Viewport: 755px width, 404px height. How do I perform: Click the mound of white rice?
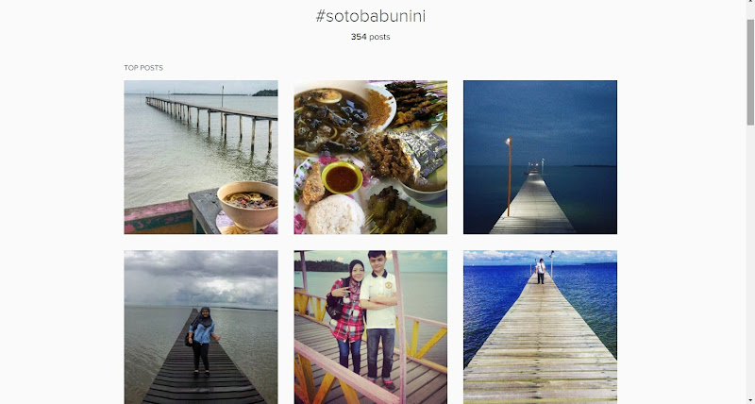335,214
